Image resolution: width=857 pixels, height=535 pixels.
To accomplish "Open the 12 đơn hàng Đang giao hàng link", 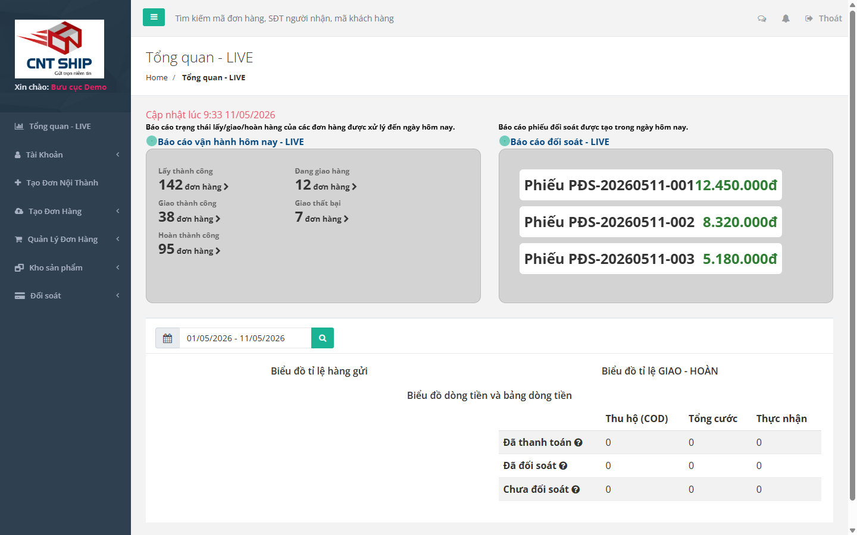I will pyautogui.click(x=326, y=185).
